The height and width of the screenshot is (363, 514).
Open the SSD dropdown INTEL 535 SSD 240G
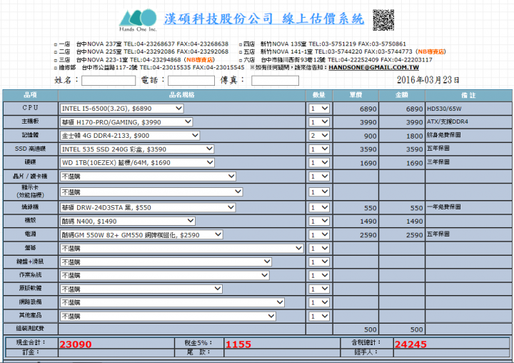pyautogui.click(x=137, y=149)
